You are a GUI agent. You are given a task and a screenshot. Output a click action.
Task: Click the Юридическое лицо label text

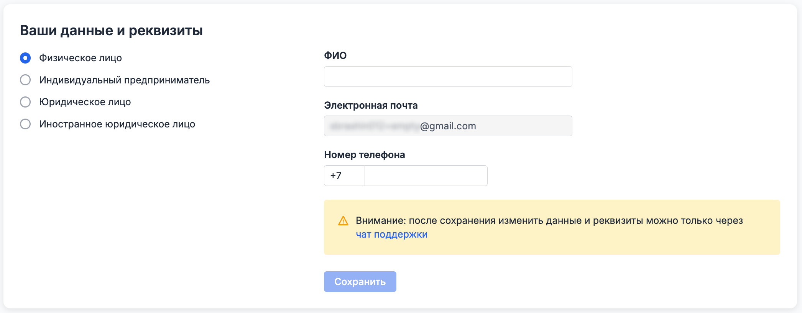(85, 102)
